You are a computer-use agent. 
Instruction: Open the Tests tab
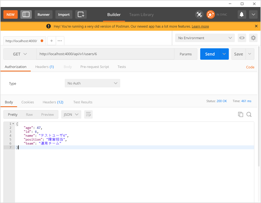click(x=122, y=67)
